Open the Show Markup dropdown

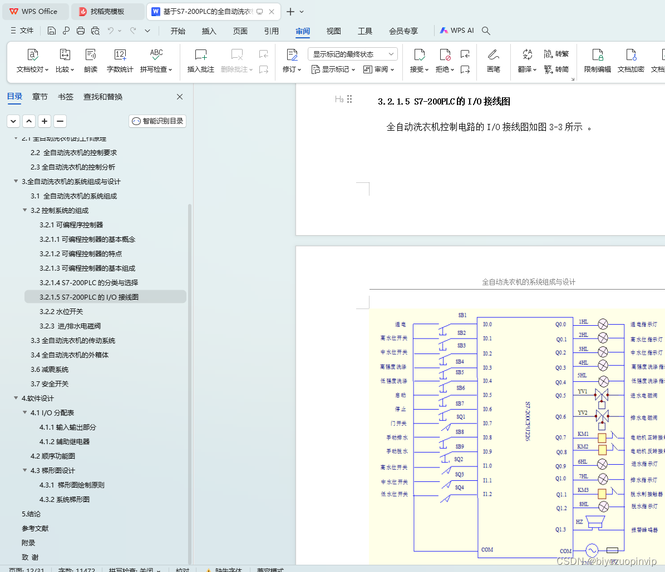pyautogui.click(x=333, y=69)
